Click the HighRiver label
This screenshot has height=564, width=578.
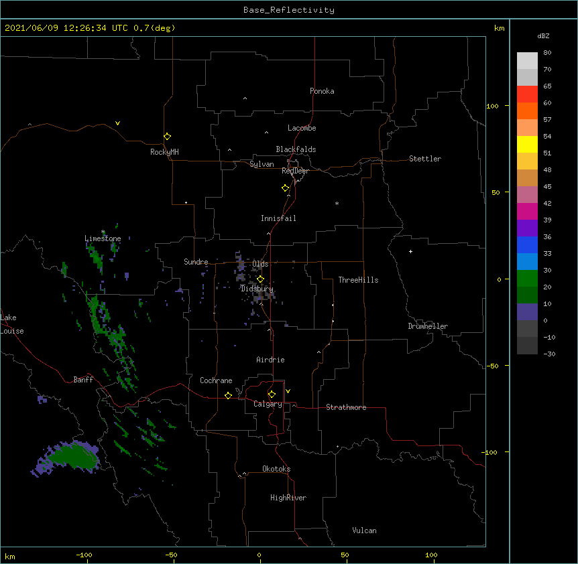[288, 498]
